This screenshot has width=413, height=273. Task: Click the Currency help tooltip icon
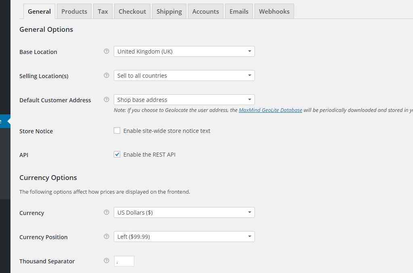pyautogui.click(x=106, y=212)
